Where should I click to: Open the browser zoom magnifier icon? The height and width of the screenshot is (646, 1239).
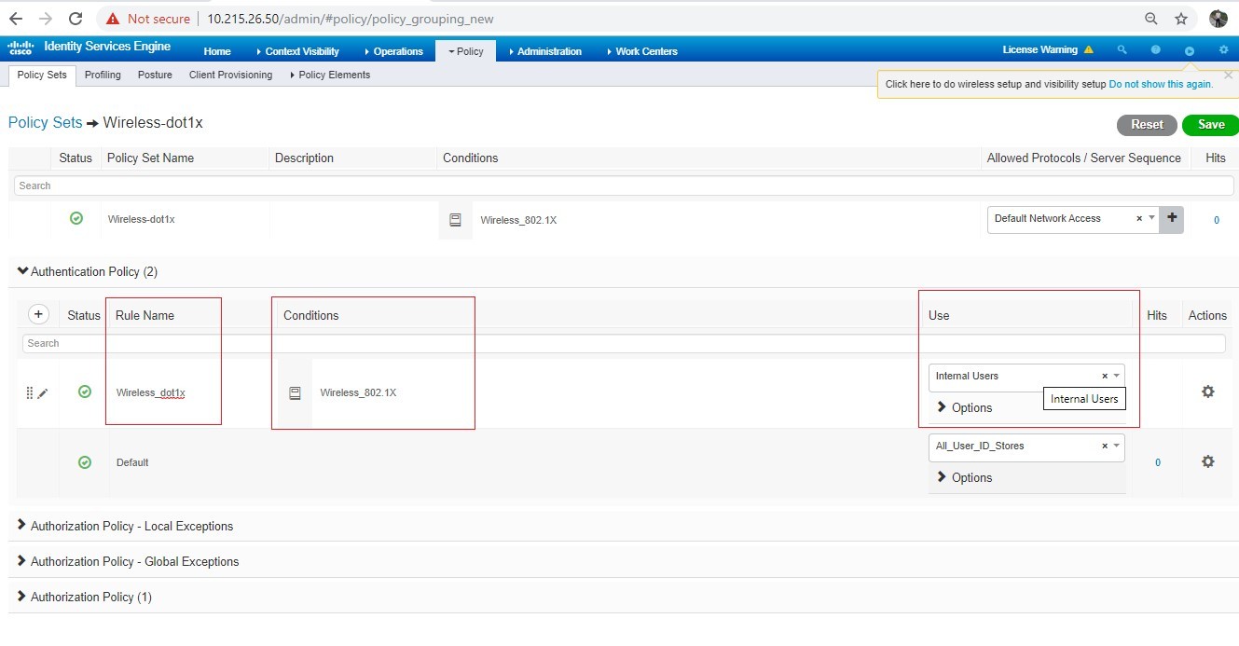[x=1151, y=19]
